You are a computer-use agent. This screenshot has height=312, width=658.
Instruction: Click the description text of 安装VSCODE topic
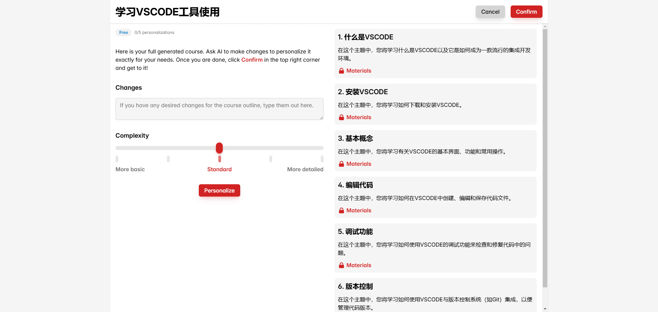click(401, 105)
